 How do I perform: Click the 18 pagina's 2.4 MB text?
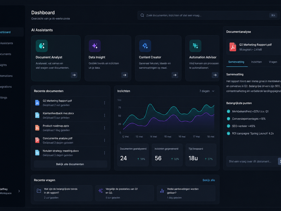pyautogui.click(x=250, y=50)
